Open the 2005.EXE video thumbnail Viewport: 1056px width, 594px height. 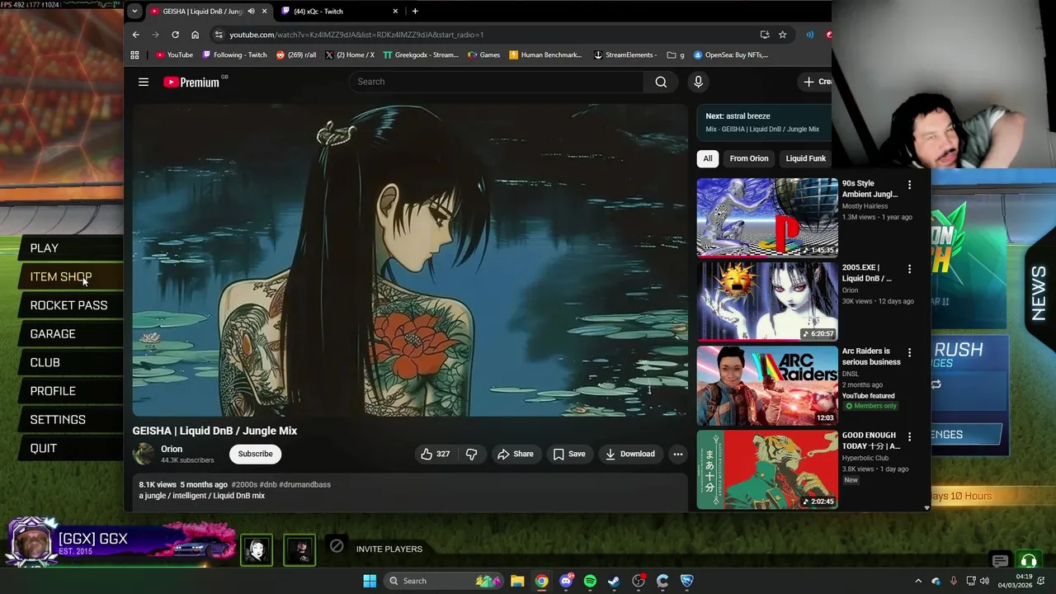767,301
